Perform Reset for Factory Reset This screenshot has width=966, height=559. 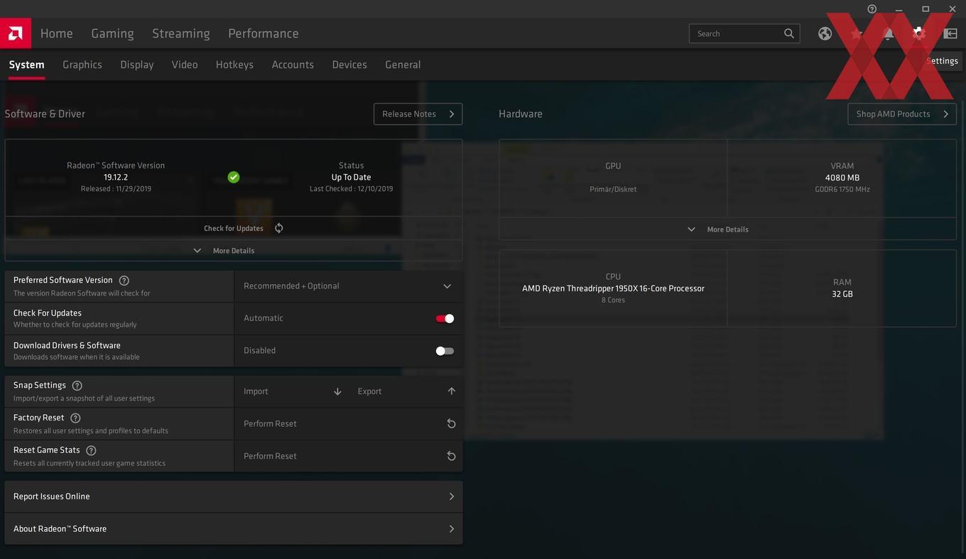(270, 423)
